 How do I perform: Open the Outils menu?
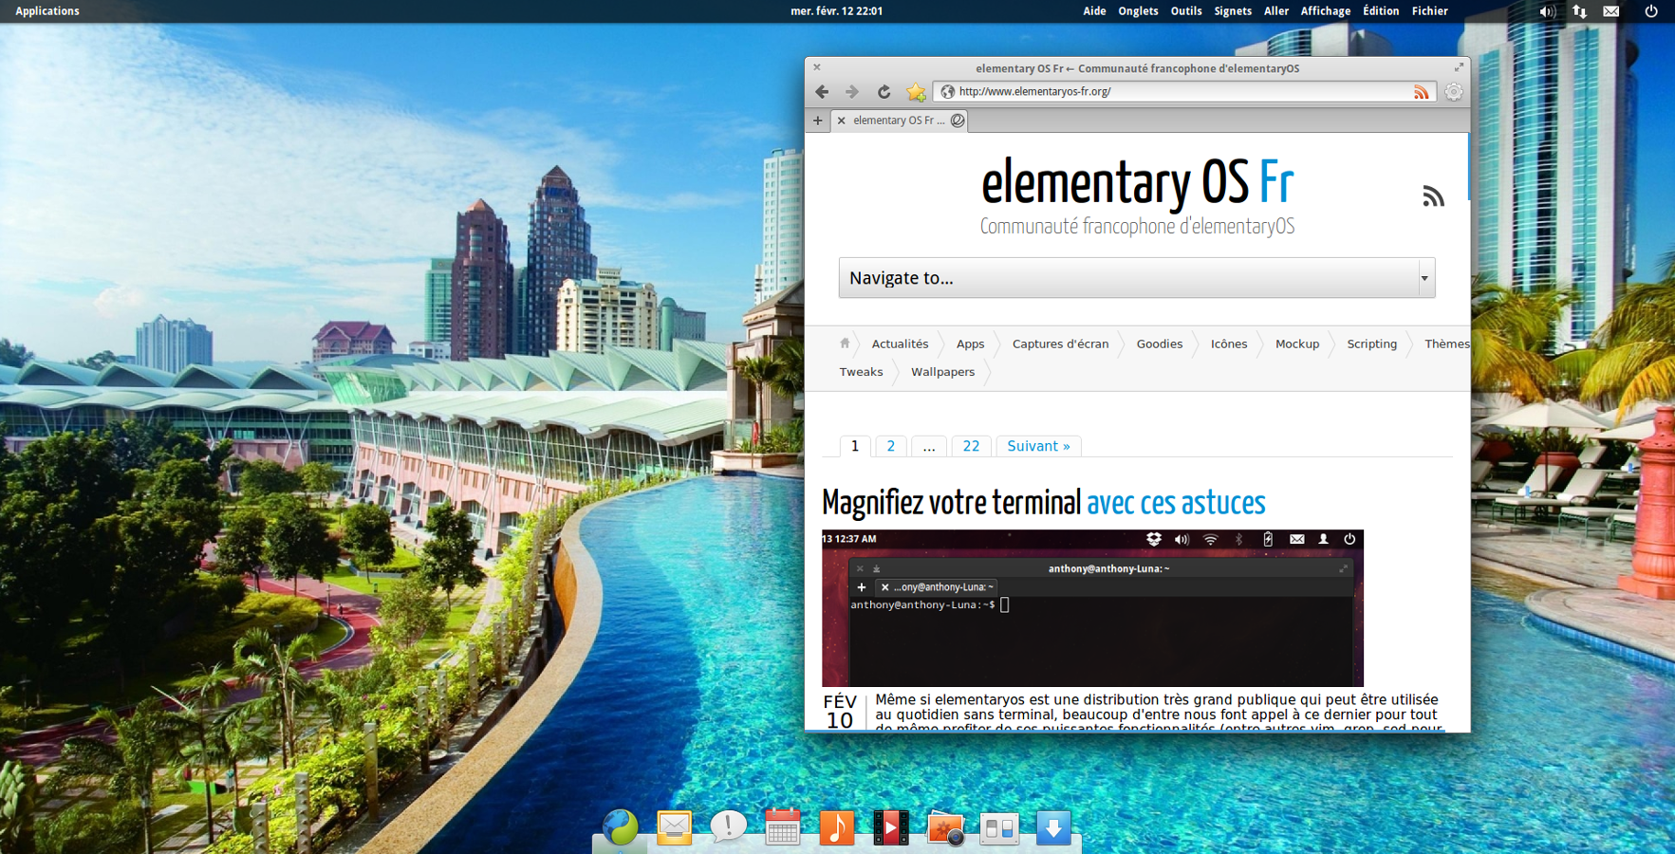coord(1186,11)
